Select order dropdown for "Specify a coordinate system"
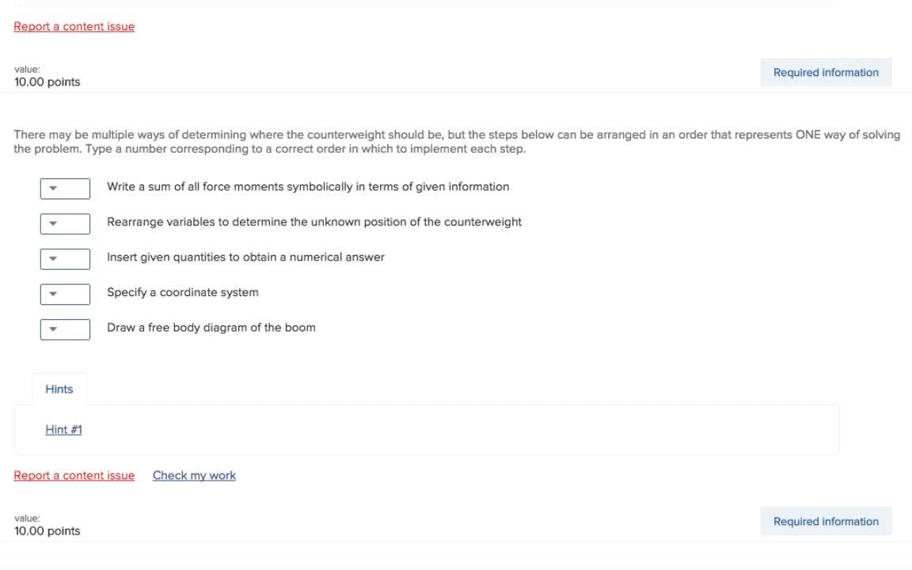 pos(65,294)
